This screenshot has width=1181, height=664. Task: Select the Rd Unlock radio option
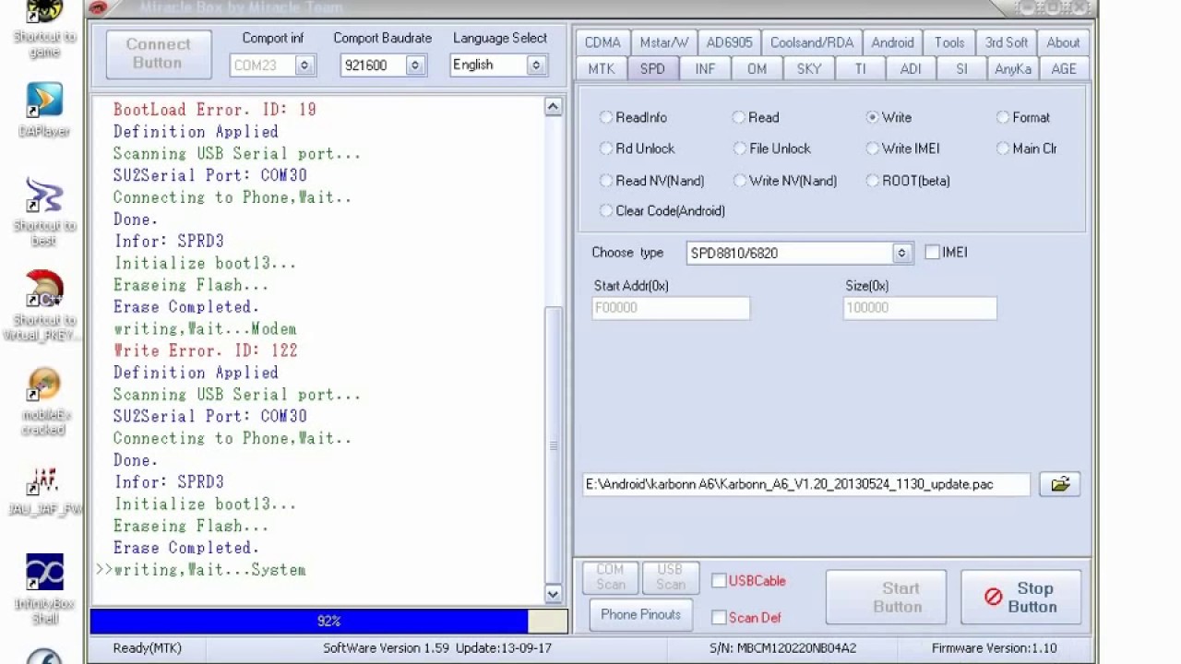click(637, 148)
